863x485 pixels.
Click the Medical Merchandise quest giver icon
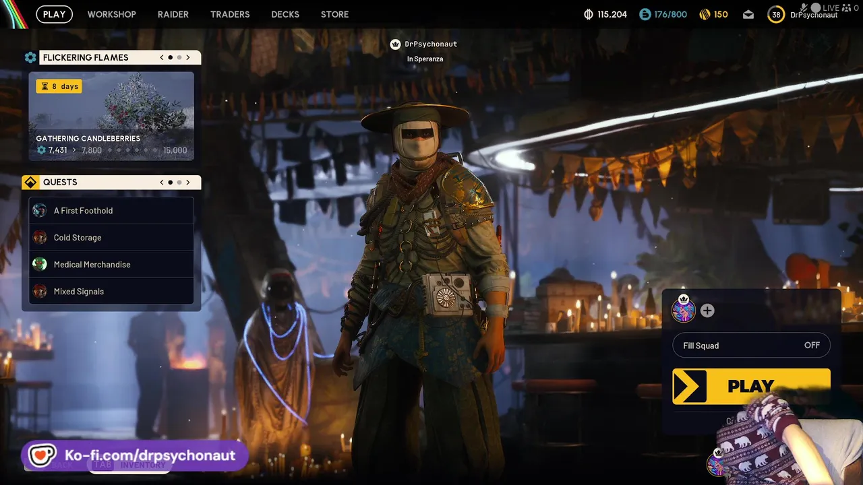[40, 264]
